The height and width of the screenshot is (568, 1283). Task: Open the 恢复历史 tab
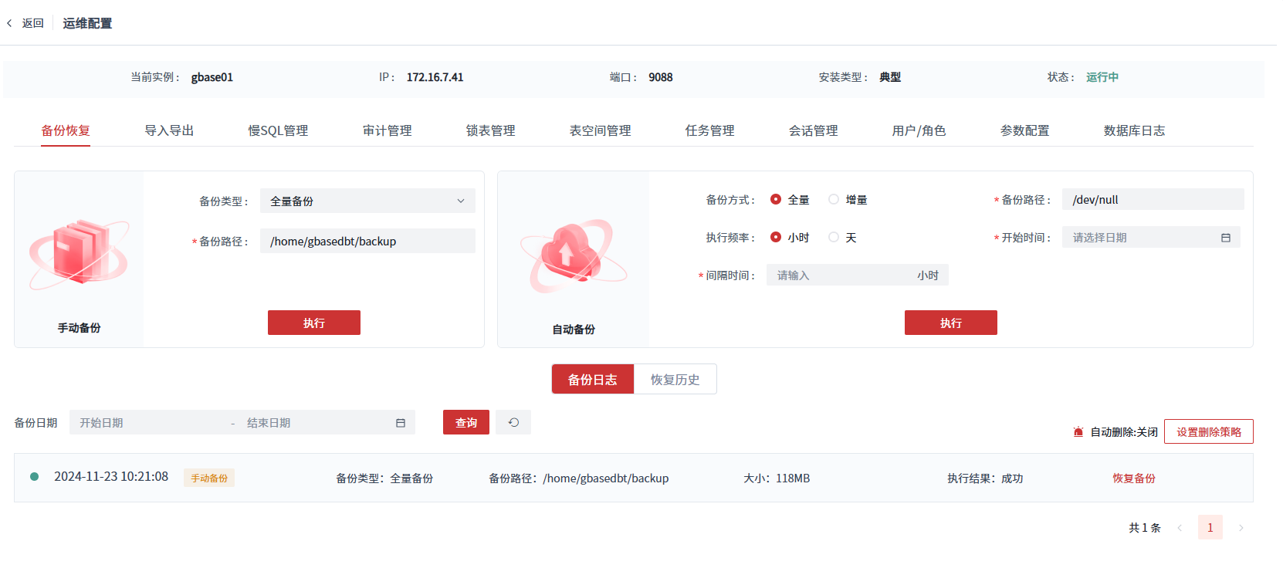point(675,379)
